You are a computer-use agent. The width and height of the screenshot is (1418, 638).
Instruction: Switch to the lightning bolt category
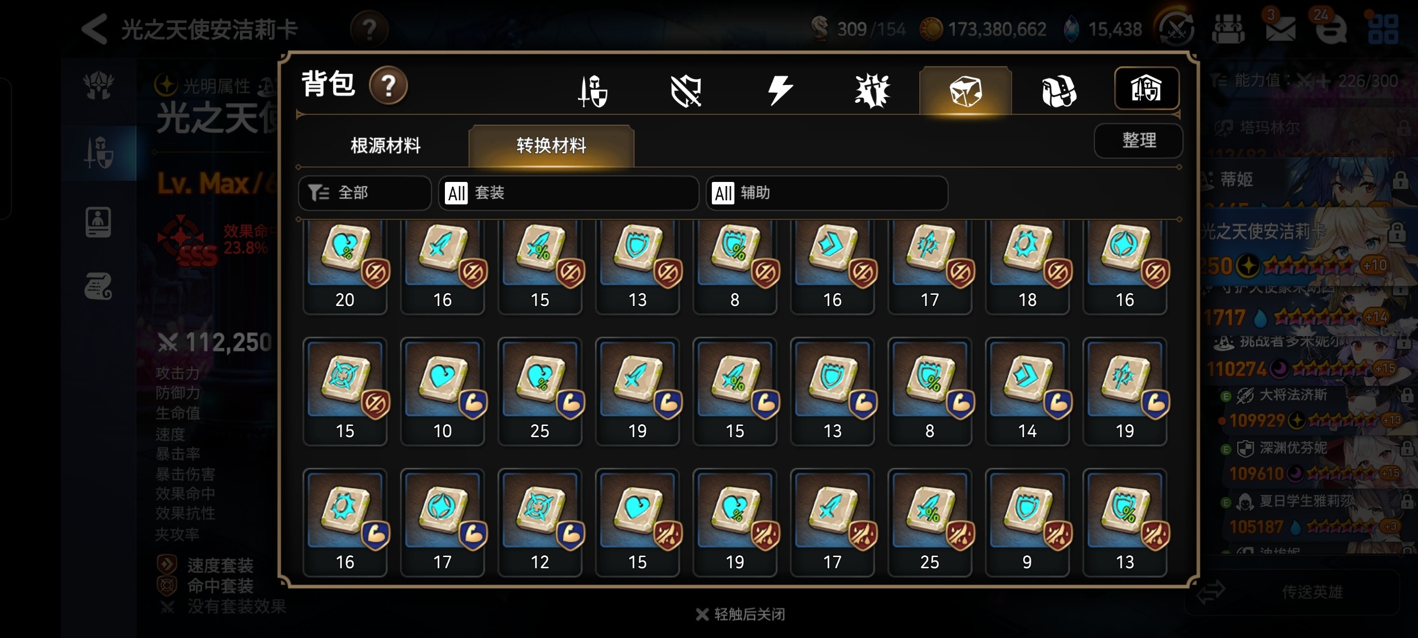(x=779, y=92)
